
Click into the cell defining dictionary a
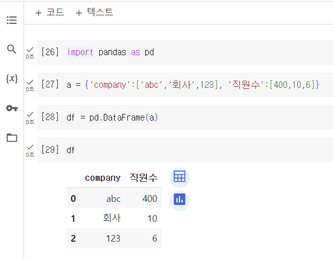(x=185, y=85)
